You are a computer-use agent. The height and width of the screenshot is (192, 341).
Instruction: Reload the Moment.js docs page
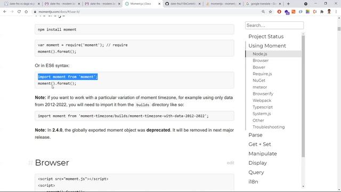19,12
